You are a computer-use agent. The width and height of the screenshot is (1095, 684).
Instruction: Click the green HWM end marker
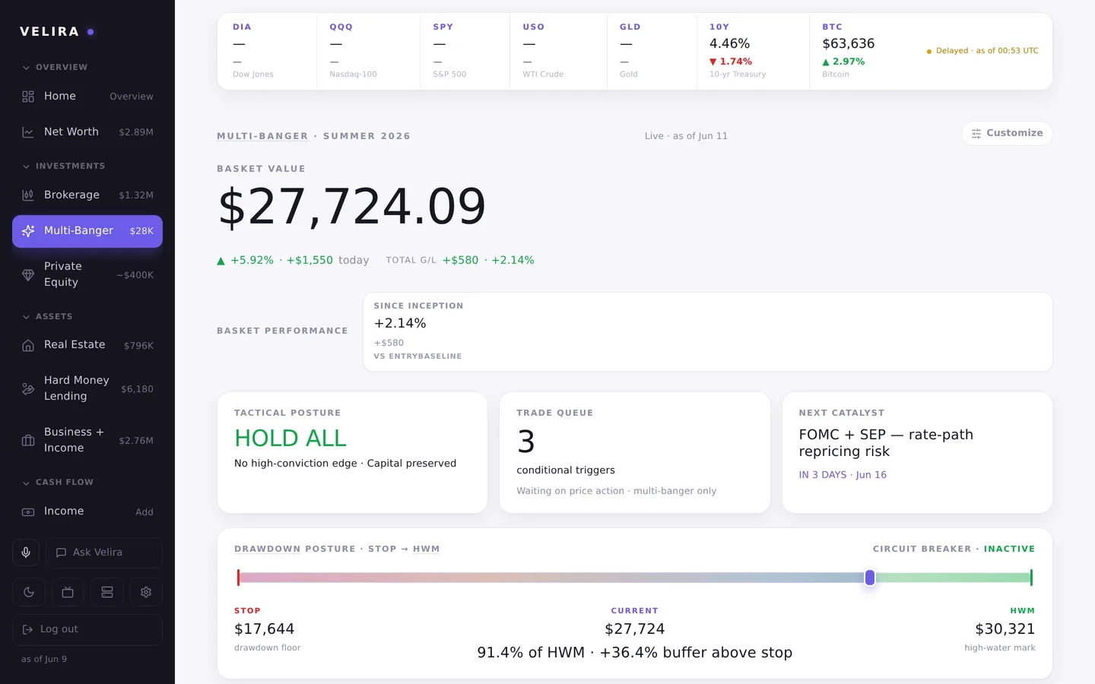(x=1031, y=578)
